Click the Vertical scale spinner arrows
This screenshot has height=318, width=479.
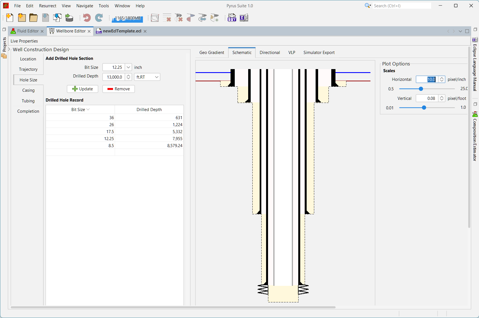tap(442, 98)
